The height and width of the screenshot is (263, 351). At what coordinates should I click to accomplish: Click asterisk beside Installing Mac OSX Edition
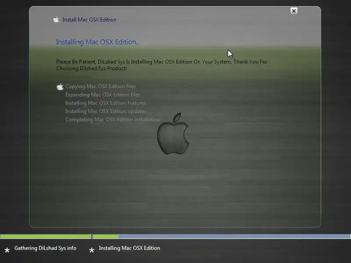(92, 250)
